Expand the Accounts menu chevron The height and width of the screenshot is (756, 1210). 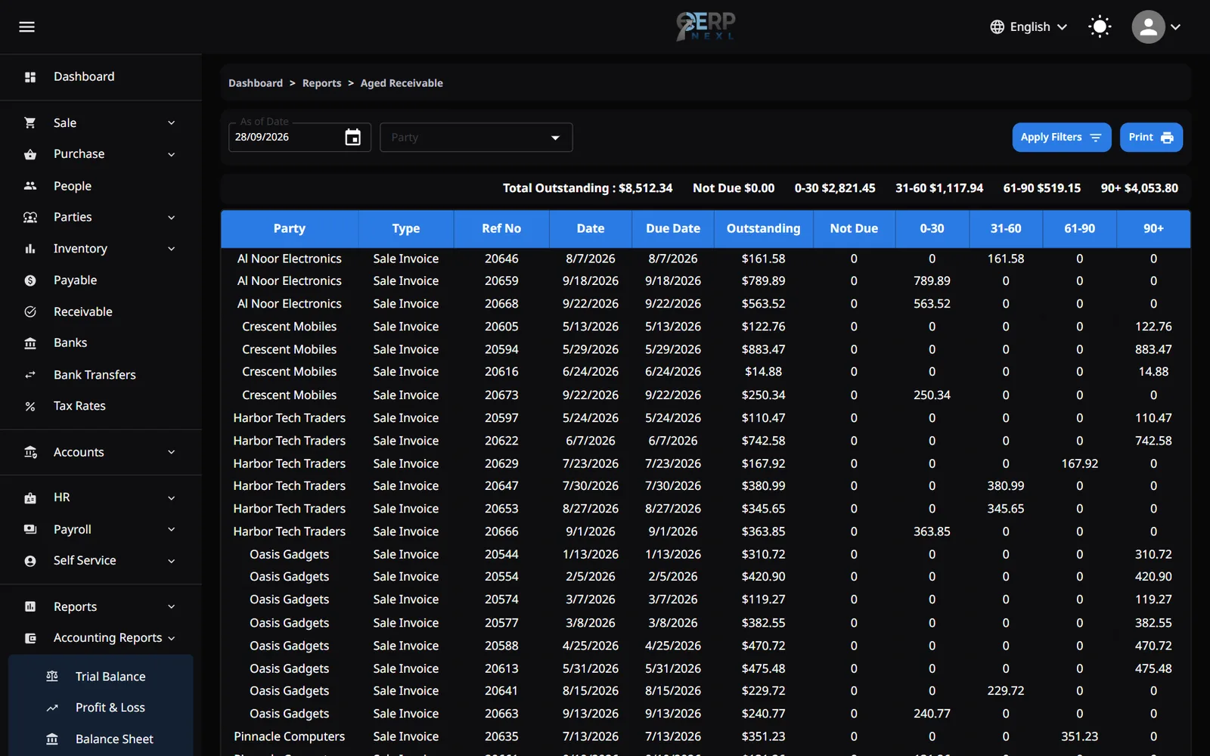tap(172, 452)
